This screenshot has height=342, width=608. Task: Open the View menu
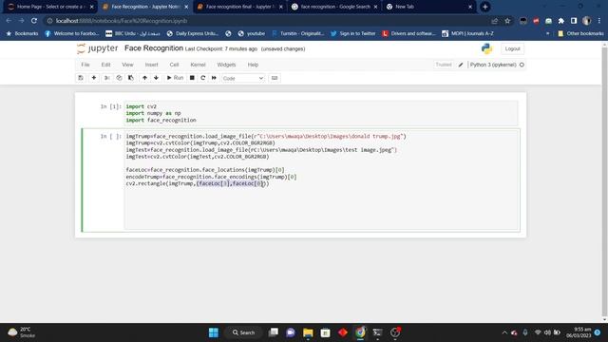(x=127, y=65)
